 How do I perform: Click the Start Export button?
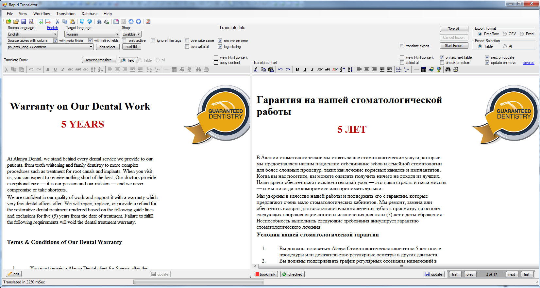click(454, 46)
